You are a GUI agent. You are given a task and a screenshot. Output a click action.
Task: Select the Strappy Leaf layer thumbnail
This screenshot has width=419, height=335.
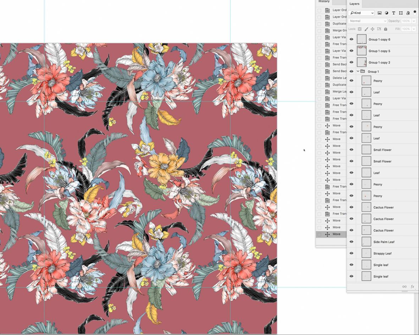point(366,253)
